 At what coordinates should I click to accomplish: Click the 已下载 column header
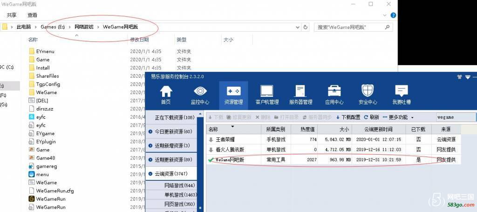tap(419, 129)
